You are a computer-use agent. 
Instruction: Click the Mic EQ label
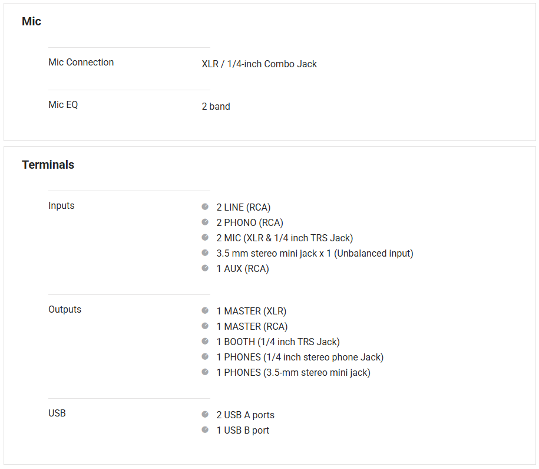pyautogui.click(x=63, y=105)
